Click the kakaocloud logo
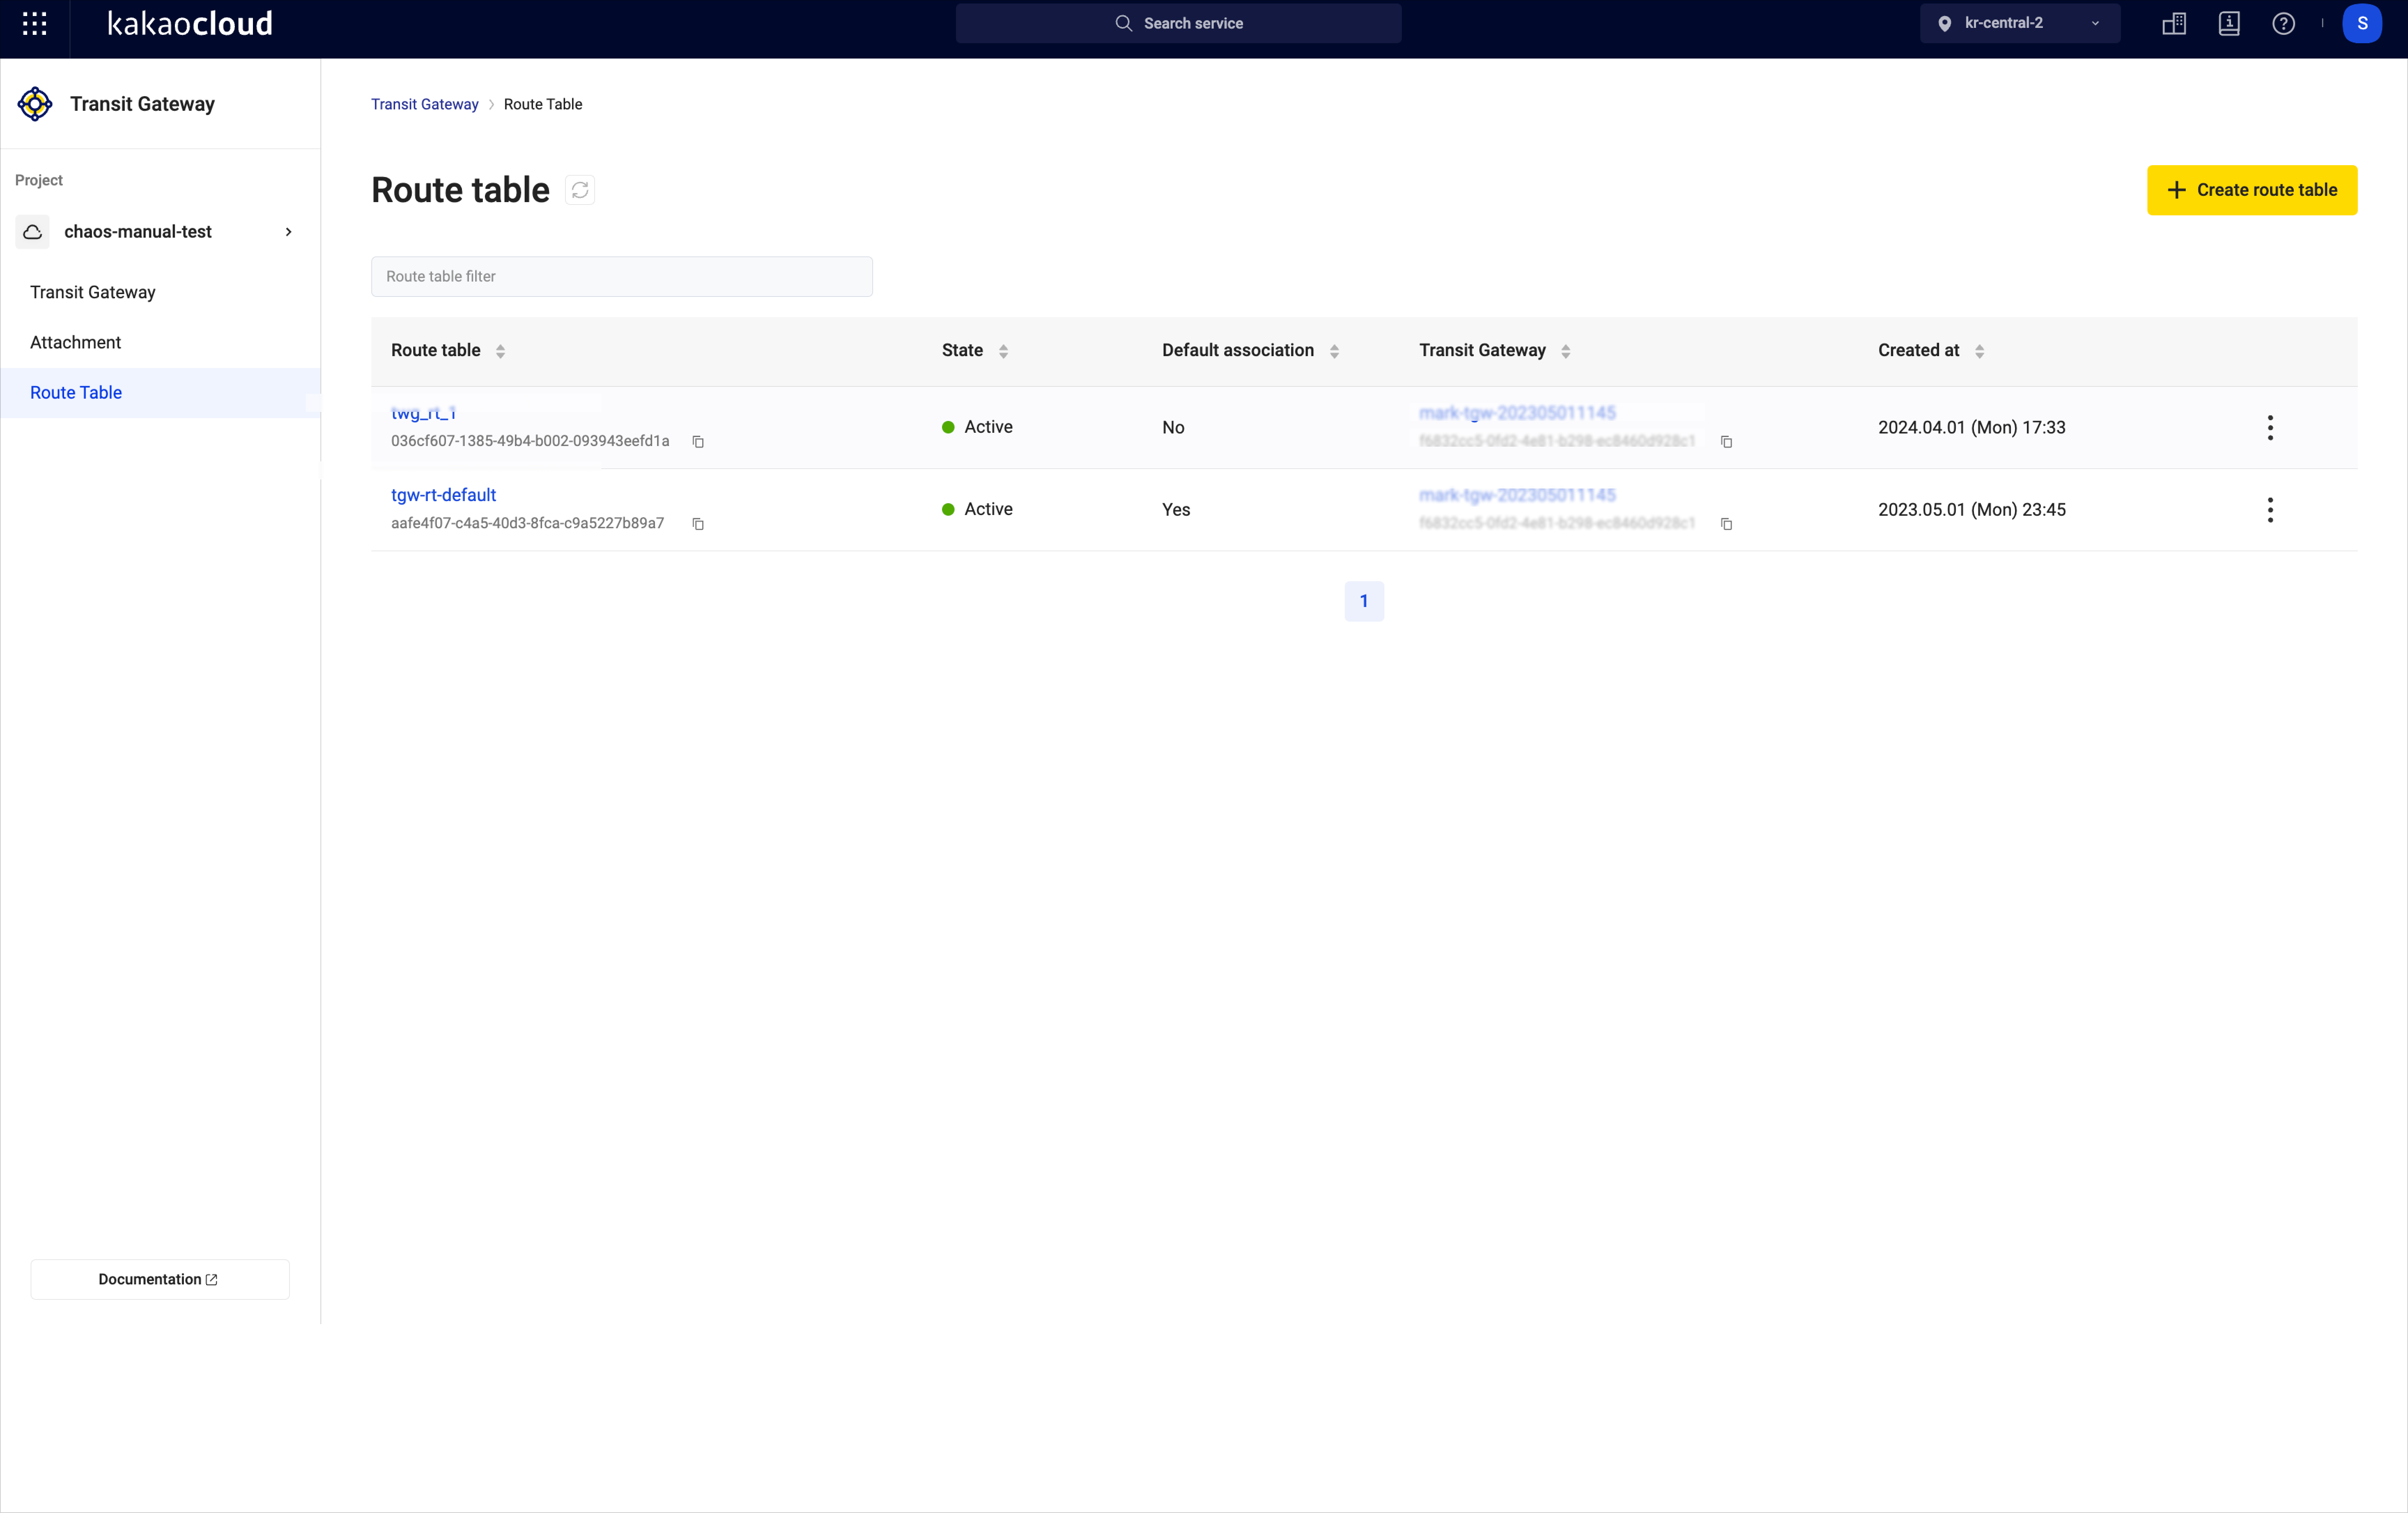Viewport: 2408px width, 1513px height. click(x=190, y=23)
